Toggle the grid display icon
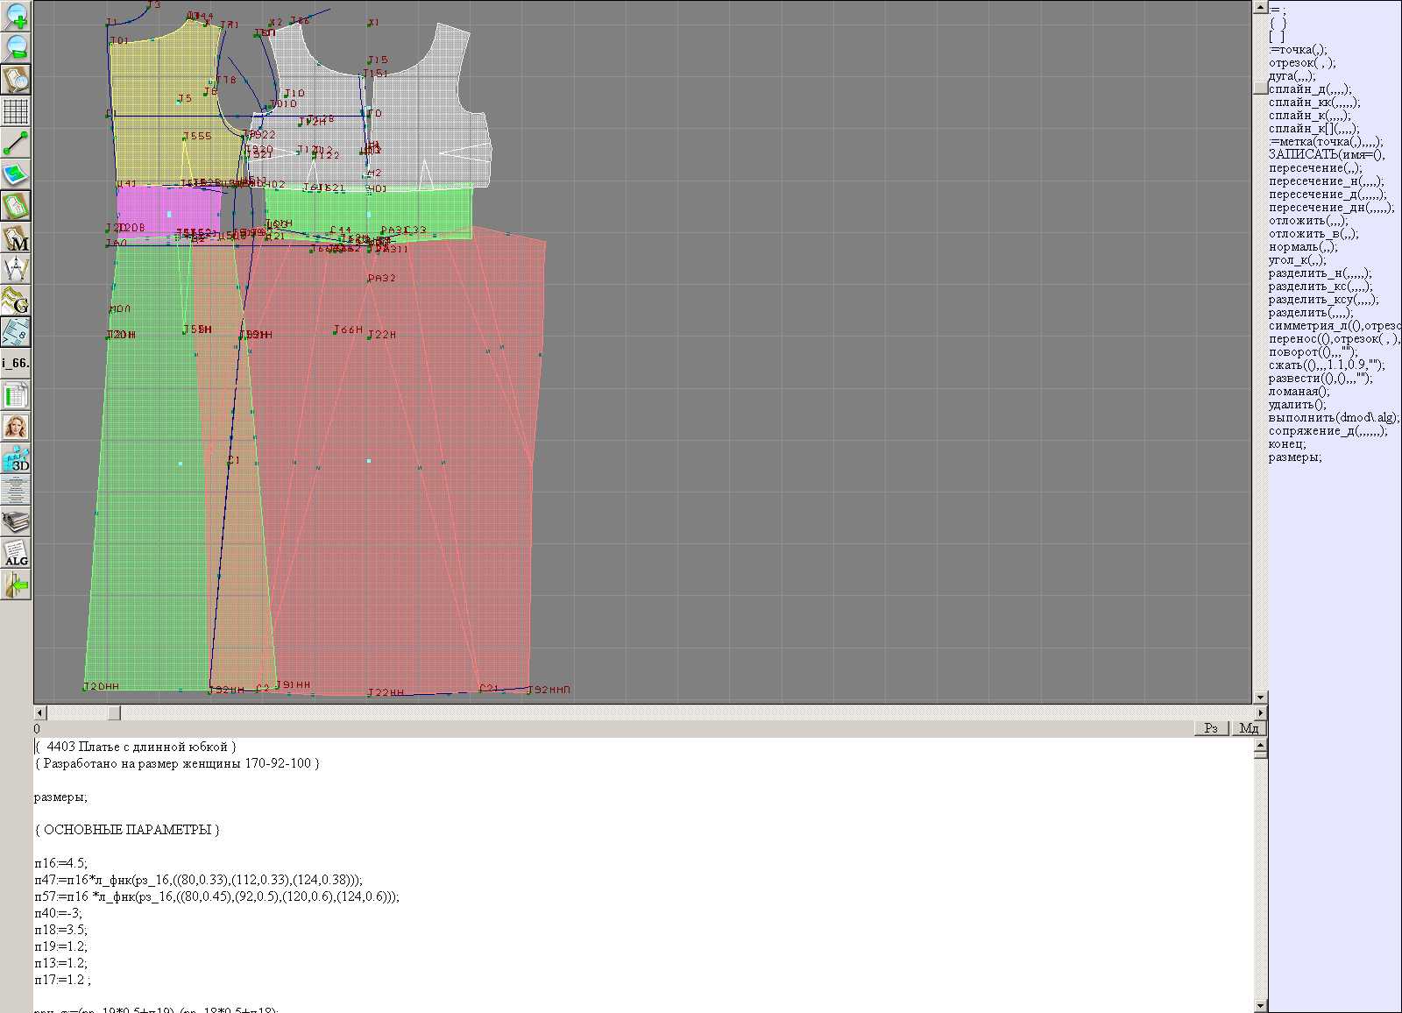The height and width of the screenshot is (1013, 1402). click(16, 111)
